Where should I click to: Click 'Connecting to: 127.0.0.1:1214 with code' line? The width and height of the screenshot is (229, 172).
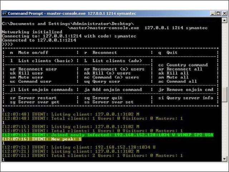69,36
